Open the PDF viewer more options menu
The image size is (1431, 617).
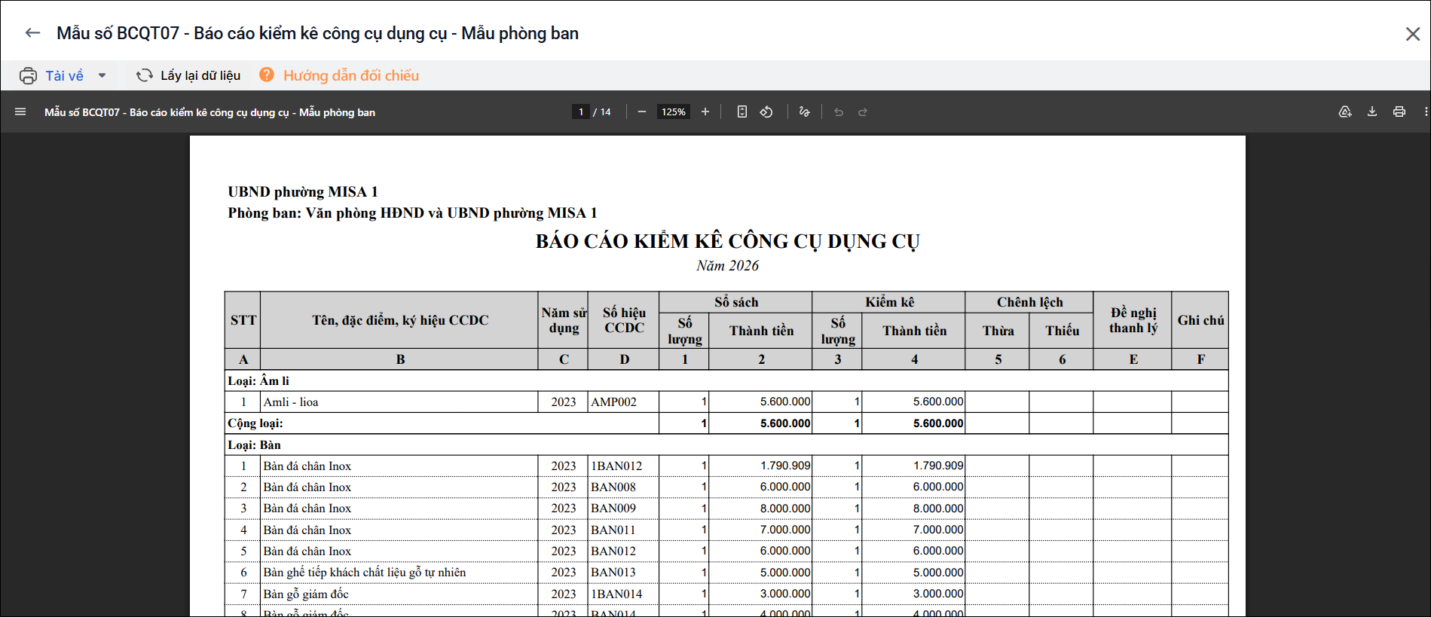(1426, 111)
